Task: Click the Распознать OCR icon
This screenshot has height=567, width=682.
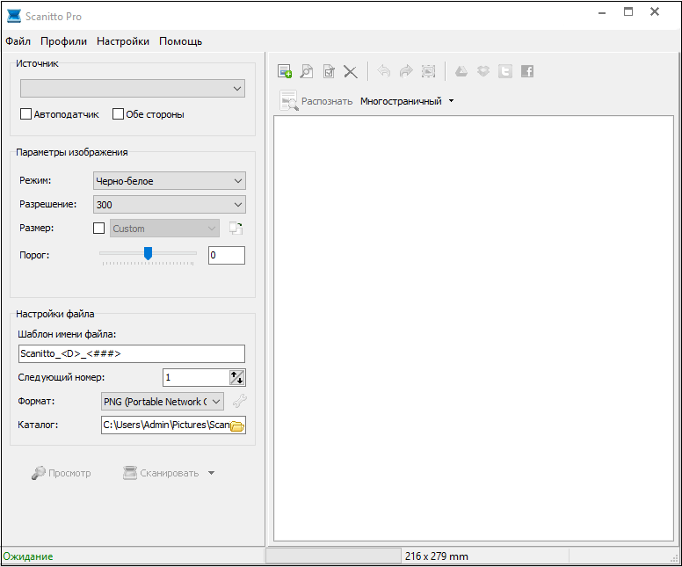Action: (x=288, y=101)
